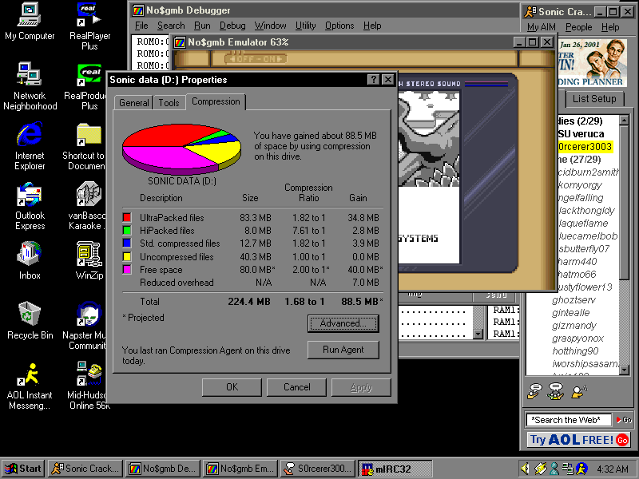Click the Recycle Bin icon on the desktop

(x=30, y=314)
